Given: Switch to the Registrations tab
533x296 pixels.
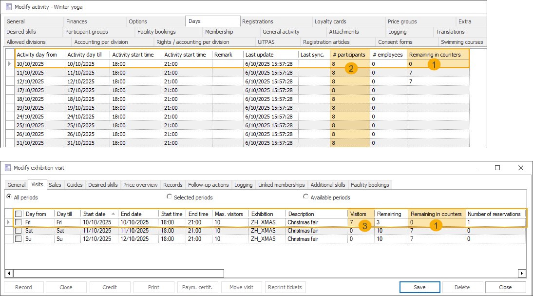Looking at the screenshot, I should [258, 21].
